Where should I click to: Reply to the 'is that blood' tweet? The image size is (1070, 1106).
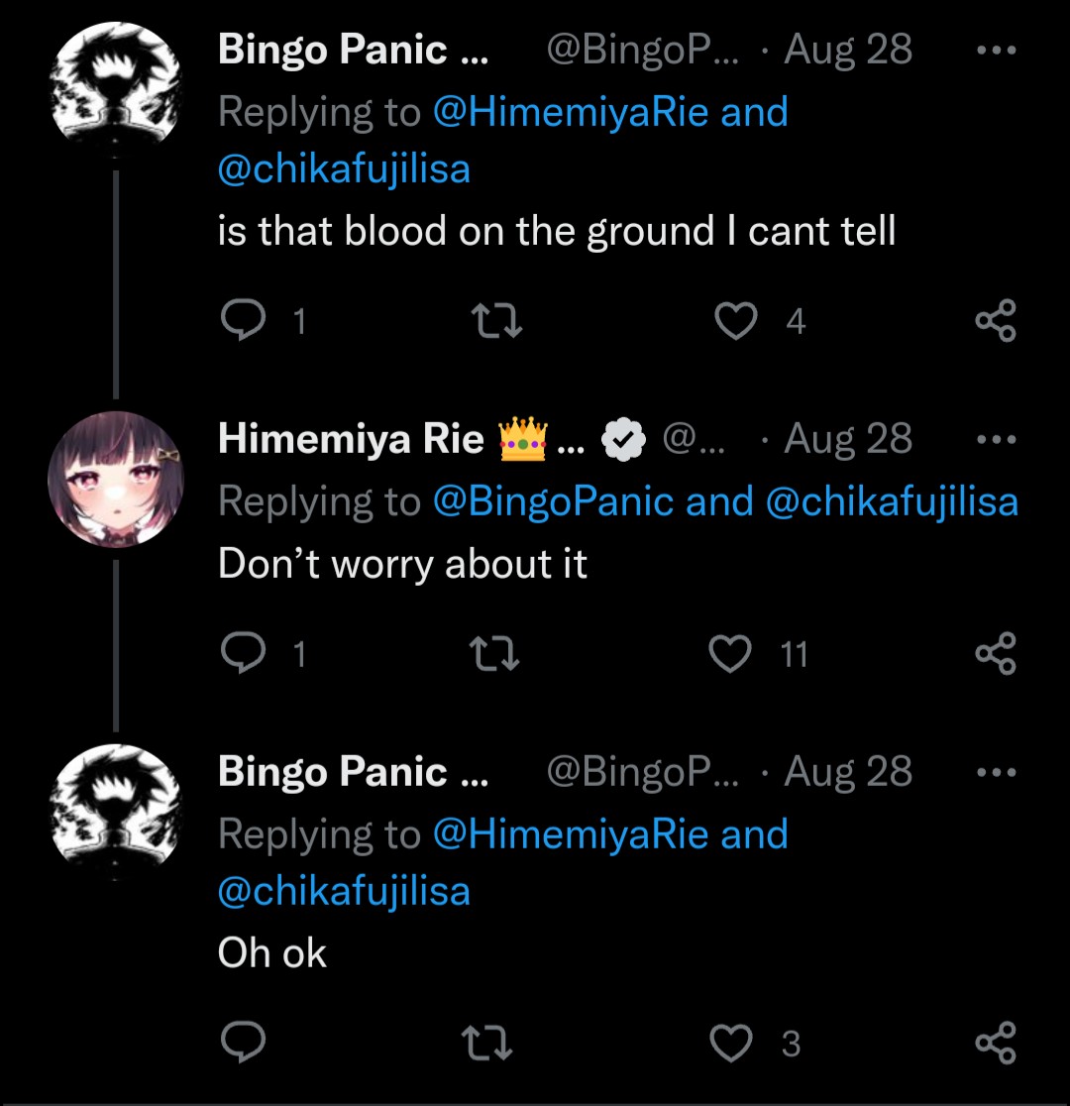(241, 321)
